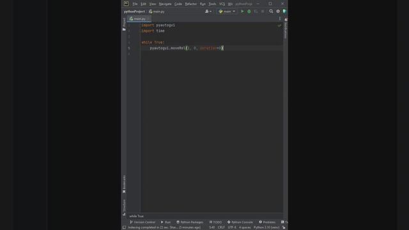Select the main.py editor tab
The height and width of the screenshot is (230, 409).
(x=139, y=19)
